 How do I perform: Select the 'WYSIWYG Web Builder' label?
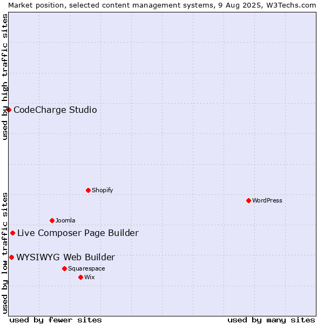click(66, 258)
